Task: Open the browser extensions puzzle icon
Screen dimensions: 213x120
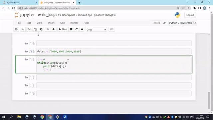Action: click(x=194, y=8)
